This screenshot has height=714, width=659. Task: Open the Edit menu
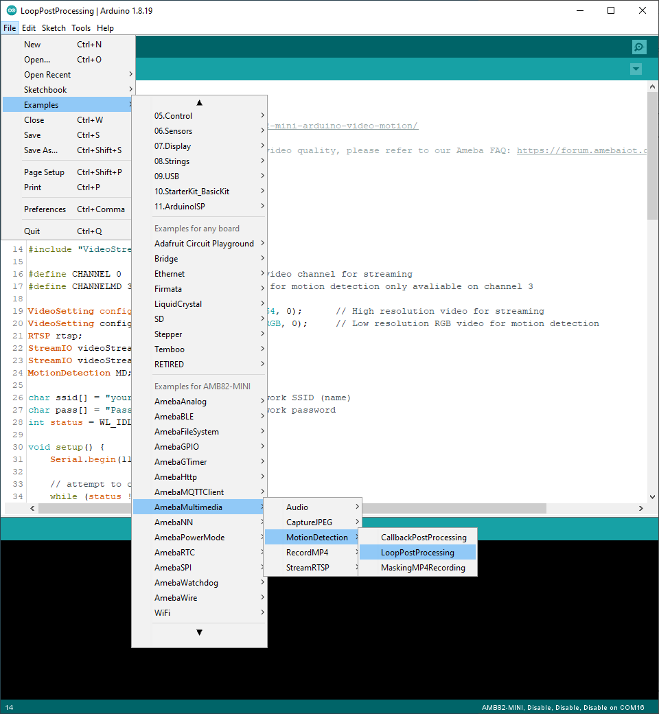tap(29, 27)
